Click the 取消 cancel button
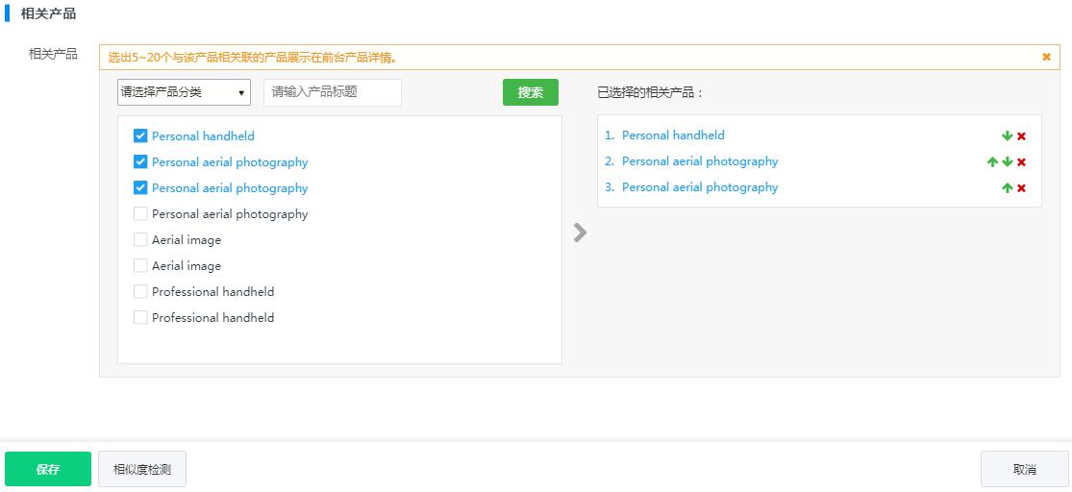This screenshot has height=492, width=1072. click(x=1024, y=470)
